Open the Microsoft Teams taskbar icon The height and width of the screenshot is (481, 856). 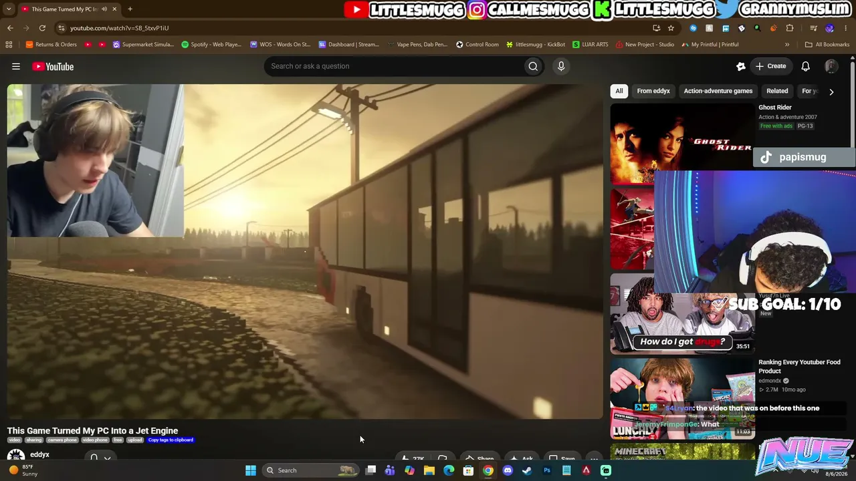(x=390, y=470)
